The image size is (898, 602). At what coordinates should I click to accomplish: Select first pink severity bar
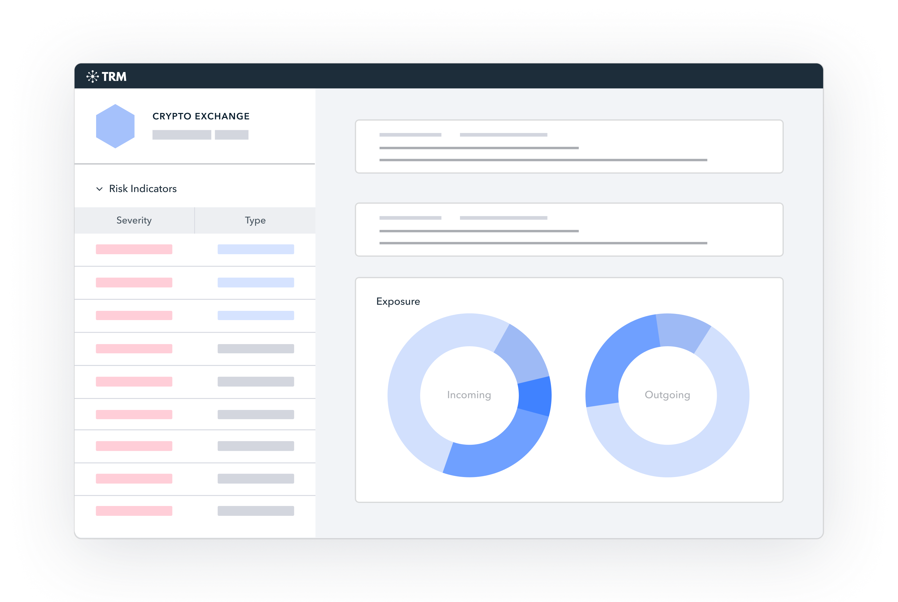coord(134,249)
